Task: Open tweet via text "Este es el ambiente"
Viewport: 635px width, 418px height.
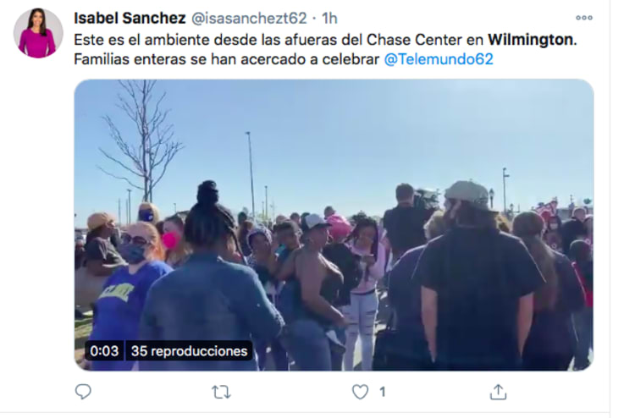Action: click(141, 40)
